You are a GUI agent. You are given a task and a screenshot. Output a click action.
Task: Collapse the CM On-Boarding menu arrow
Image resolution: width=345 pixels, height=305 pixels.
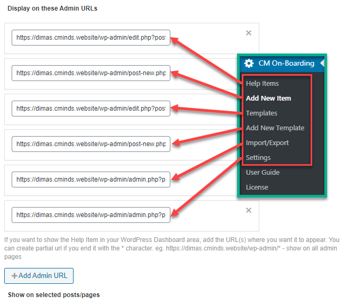pos(322,63)
